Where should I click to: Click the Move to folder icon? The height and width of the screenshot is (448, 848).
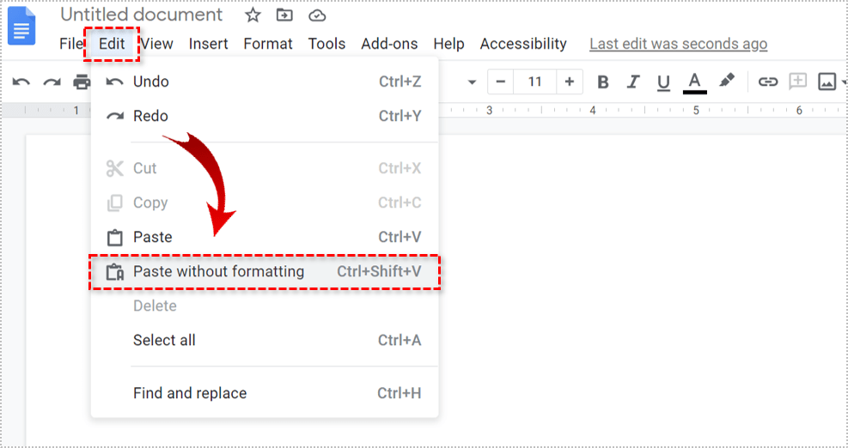coord(284,15)
